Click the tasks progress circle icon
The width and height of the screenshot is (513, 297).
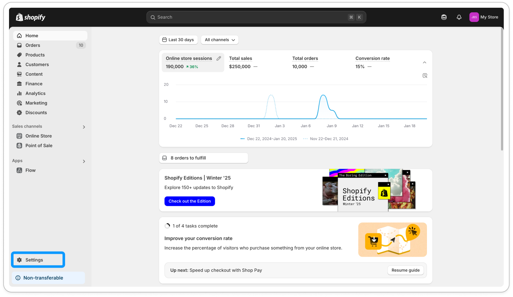tap(167, 226)
